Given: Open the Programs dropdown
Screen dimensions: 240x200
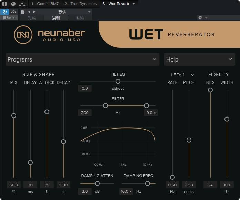Looking at the screenshot, I should 82,59.
